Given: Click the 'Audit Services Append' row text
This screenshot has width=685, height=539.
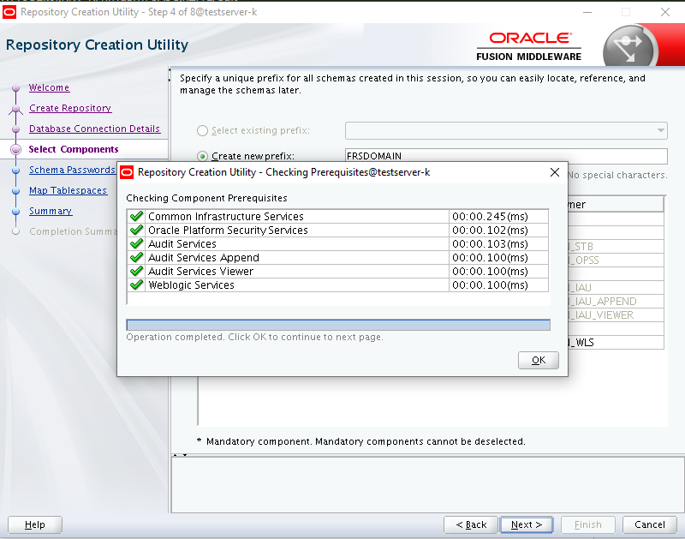Looking at the screenshot, I should click(x=204, y=257).
